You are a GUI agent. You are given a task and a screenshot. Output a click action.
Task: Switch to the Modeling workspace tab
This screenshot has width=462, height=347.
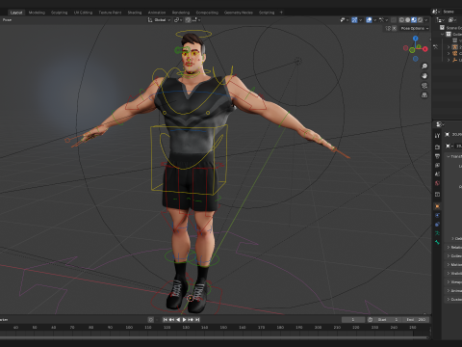pyautogui.click(x=37, y=13)
